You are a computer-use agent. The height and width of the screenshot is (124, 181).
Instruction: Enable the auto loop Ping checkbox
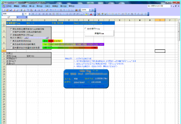coord(86,29)
